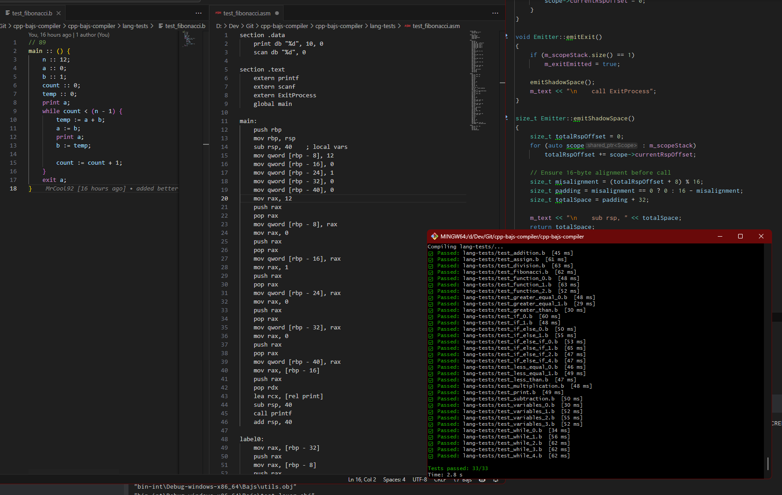
Task: Click 'sub rsp, 40 ; local vars' line
Action: (300, 147)
